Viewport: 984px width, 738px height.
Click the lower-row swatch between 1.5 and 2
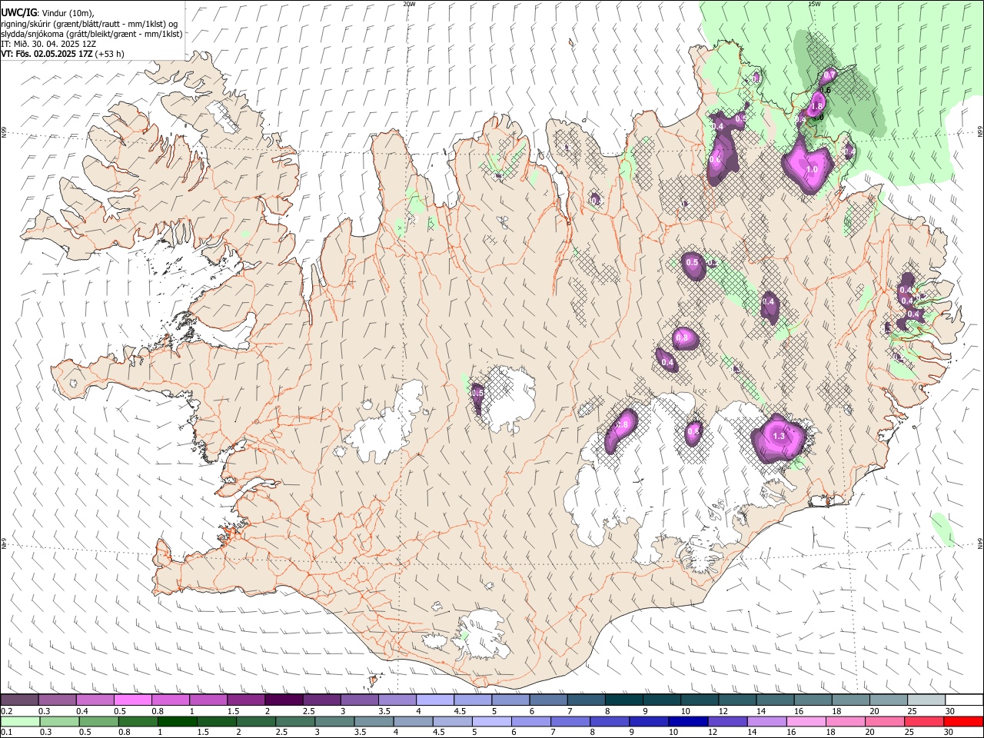click(217, 721)
